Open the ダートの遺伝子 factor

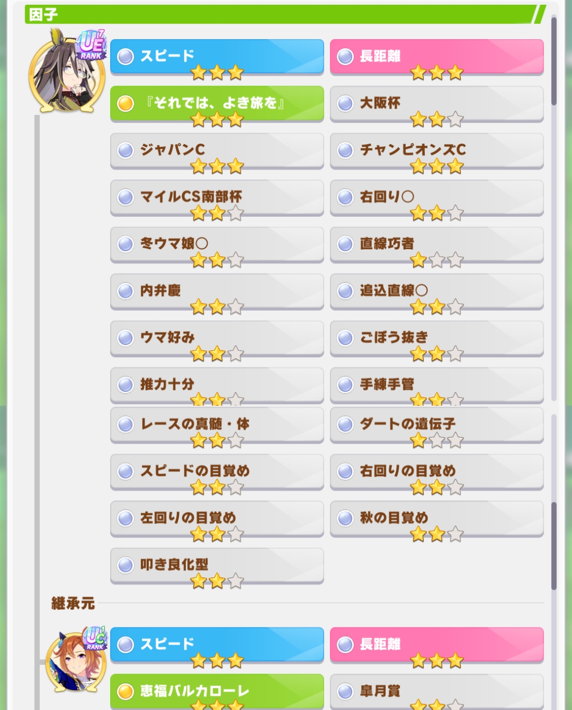click(437, 425)
